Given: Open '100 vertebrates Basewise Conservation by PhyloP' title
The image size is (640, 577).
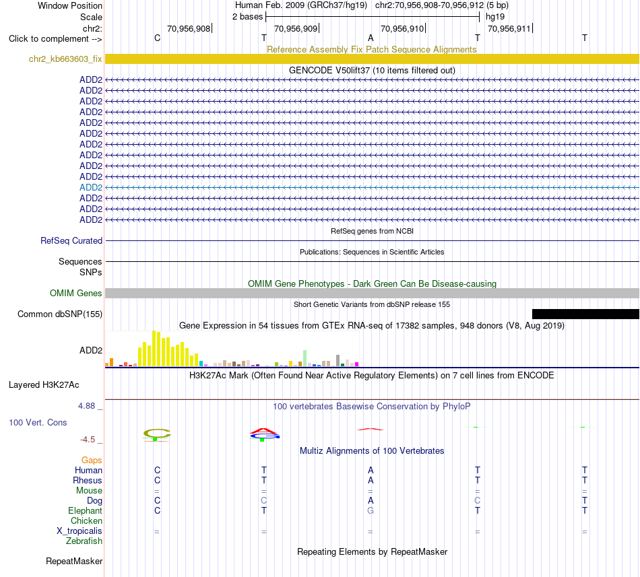Looking at the screenshot, I should (x=372, y=406).
